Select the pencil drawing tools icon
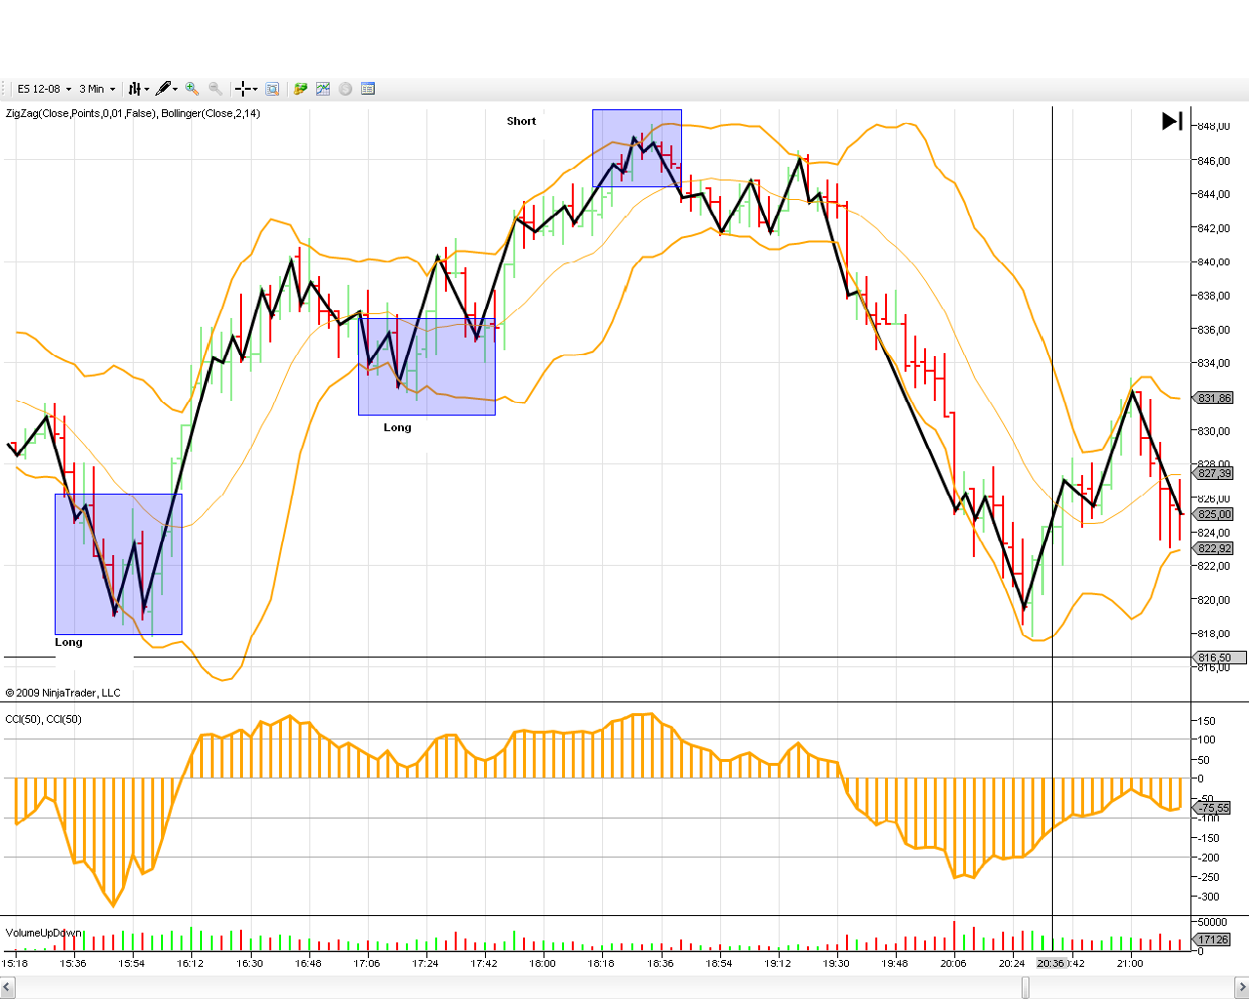The image size is (1249, 999). coord(163,89)
